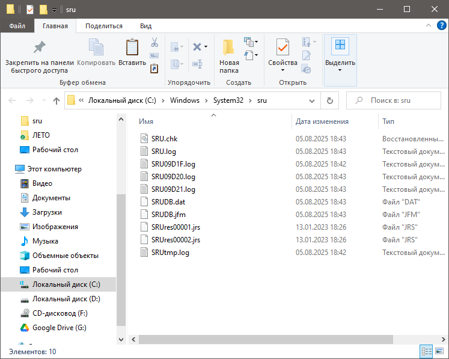Select the SRUDB.dat file

168,202
